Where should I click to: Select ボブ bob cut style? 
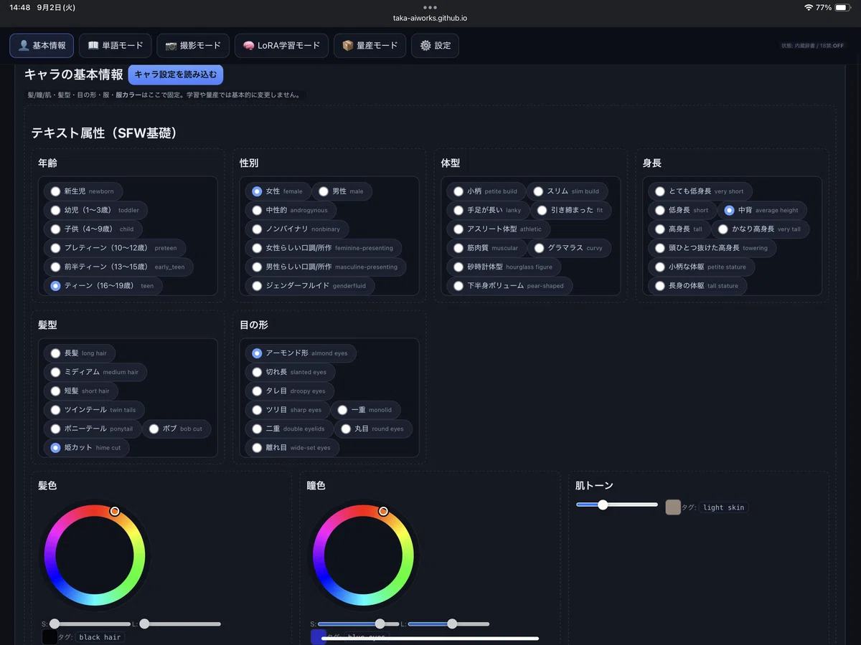177,429
